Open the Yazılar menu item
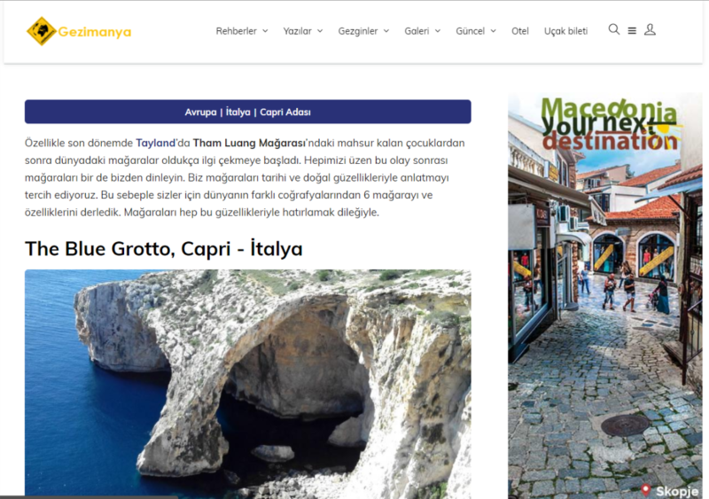This screenshot has width=709, height=499. click(297, 31)
